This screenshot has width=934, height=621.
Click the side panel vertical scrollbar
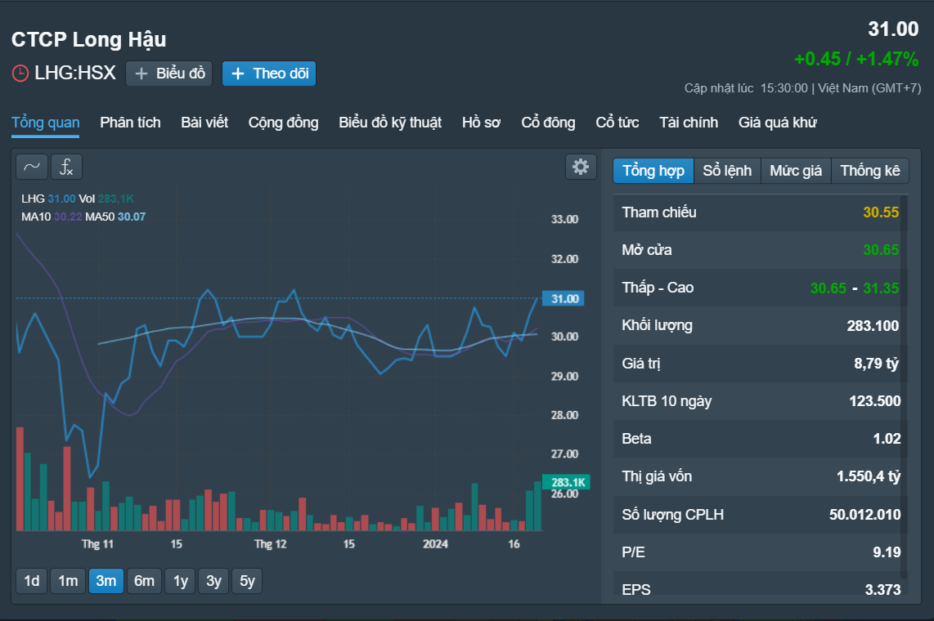(904, 386)
